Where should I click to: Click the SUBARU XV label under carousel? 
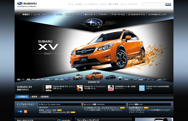point(94,82)
